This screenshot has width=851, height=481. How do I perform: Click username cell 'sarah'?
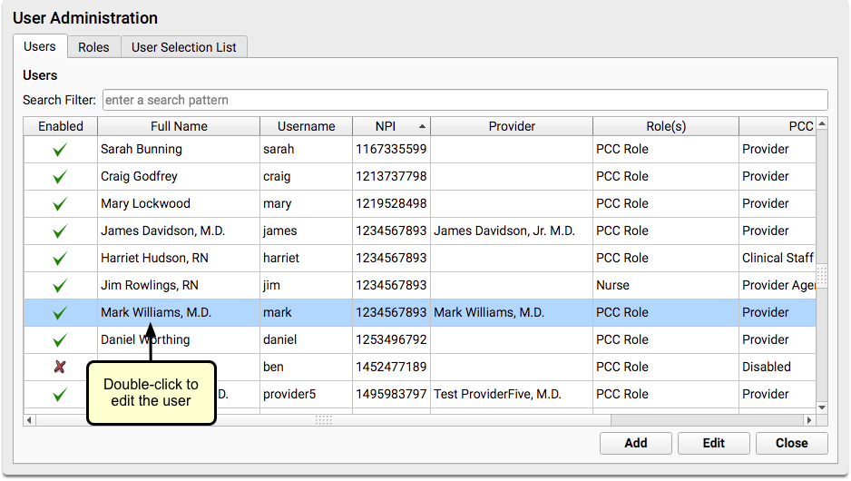(x=306, y=150)
